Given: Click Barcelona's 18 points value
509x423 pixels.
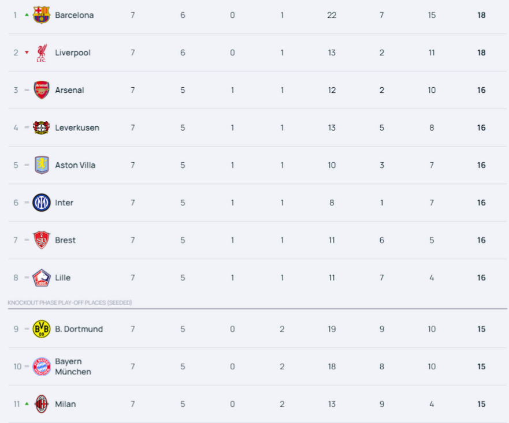Looking at the screenshot, I should (481, 15).
